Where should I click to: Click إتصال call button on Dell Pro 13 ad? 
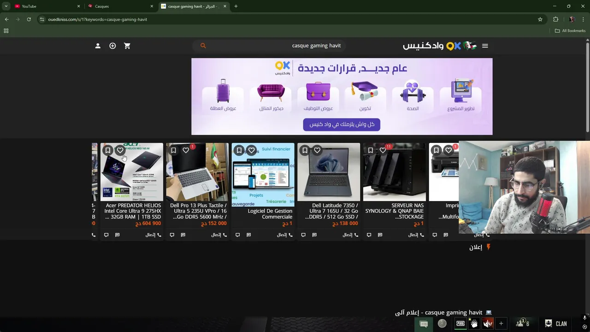[x=219, y=235]
